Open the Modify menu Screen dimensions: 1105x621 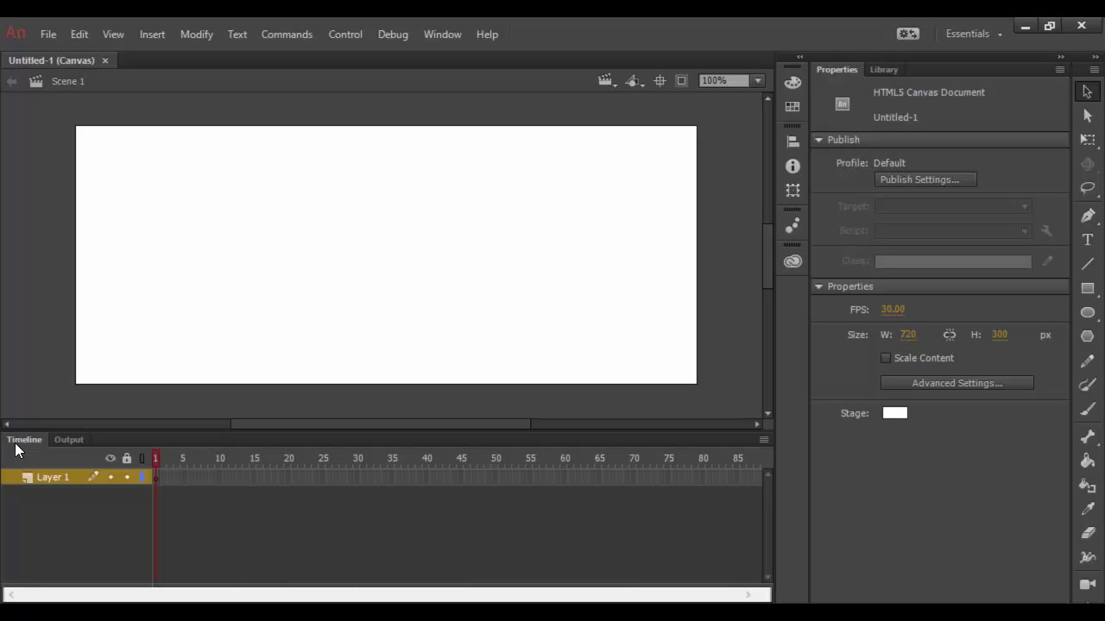click(196, 34)
